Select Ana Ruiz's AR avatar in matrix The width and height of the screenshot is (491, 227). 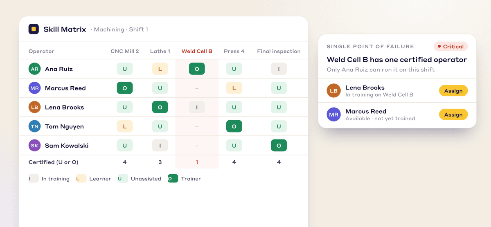point(35,69)
